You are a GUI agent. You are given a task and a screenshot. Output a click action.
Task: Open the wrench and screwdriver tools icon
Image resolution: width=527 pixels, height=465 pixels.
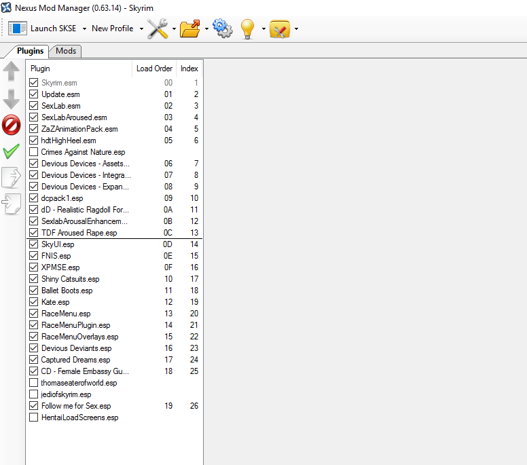tap(158, 29)
